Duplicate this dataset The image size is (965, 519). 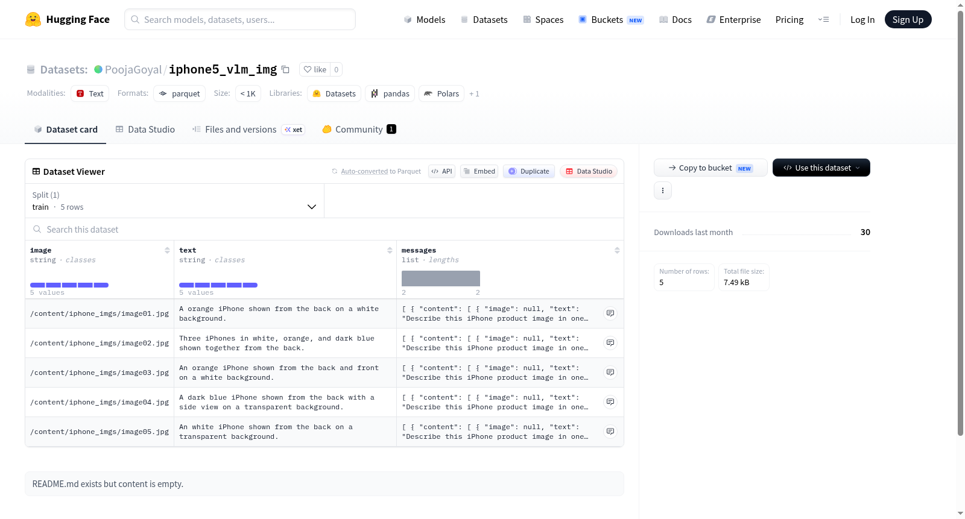(x=529, y=171)
